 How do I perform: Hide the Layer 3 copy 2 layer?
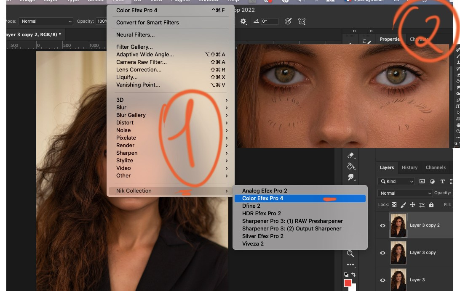tap(382, 225)
